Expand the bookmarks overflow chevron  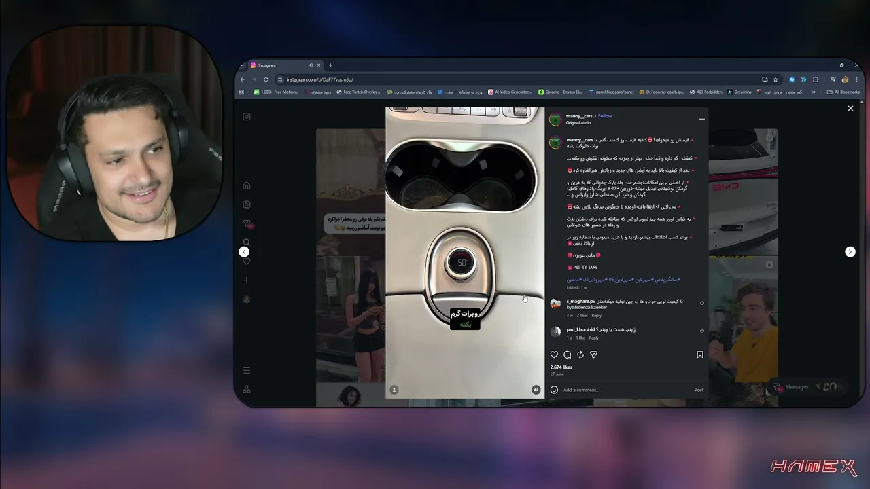click(x=814, y=92)
